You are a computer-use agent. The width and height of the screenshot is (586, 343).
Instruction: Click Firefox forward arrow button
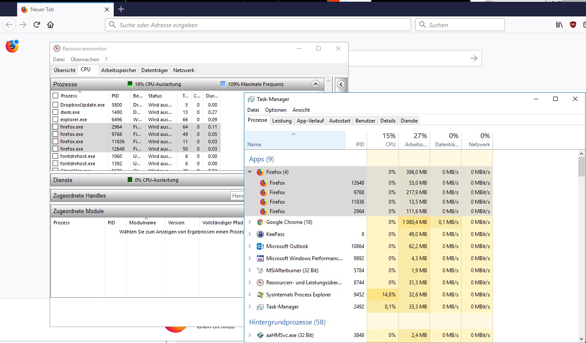(23, 25)
